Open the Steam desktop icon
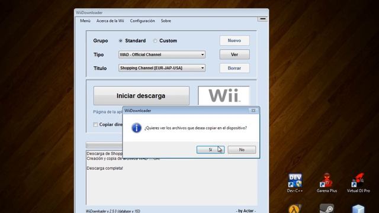 [327, 209]
